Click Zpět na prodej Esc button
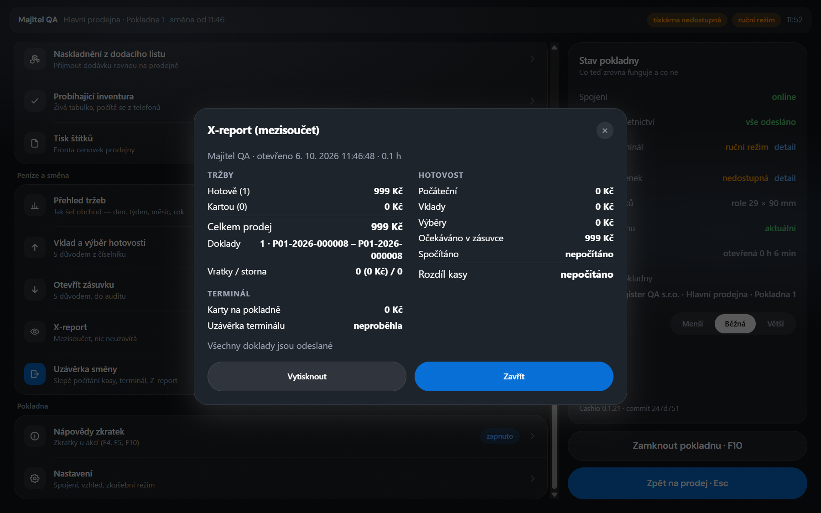The width and height of the screenshot is (821, 513). pos(687,483)
